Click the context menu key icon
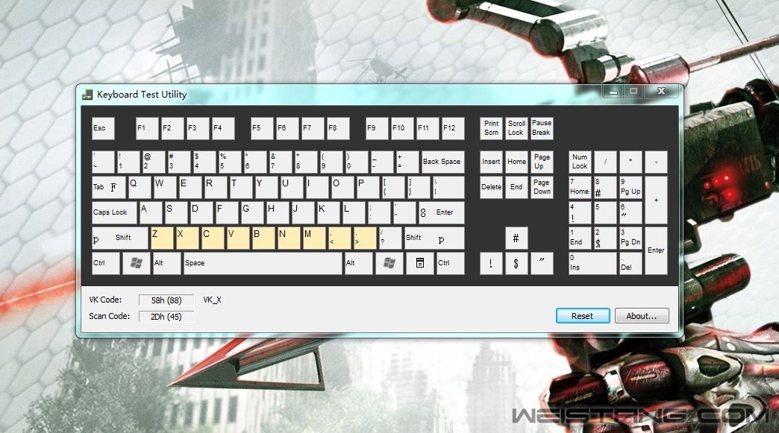The width and height of the screenshot is (779, 433). [420, 263]
